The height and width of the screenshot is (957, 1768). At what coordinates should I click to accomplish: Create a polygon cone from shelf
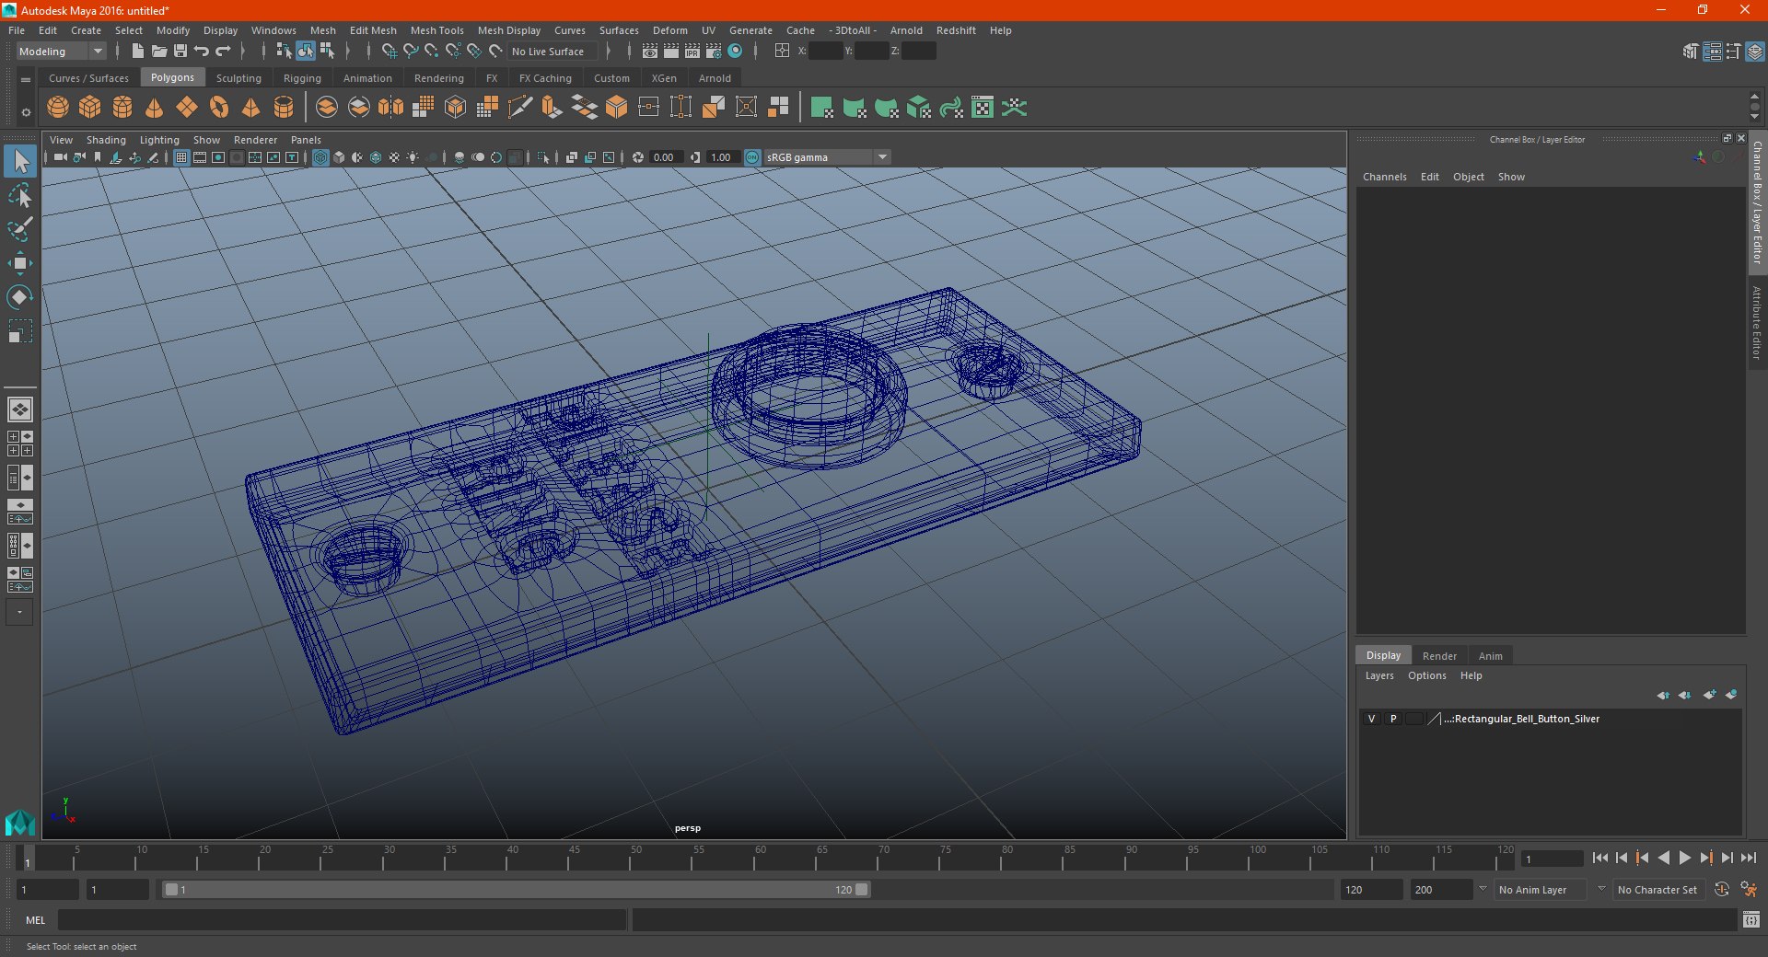[x=155, y=108]
